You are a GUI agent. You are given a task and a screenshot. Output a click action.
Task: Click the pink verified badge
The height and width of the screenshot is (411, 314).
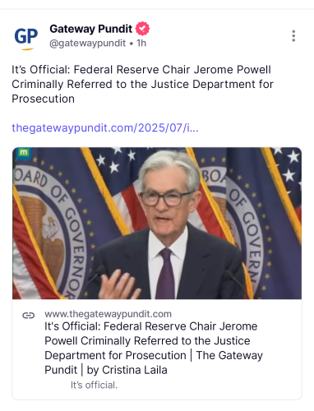(142, 29)
